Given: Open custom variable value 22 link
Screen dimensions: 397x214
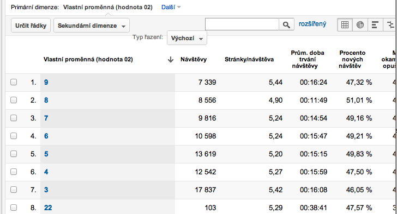Looking at the screenshot, I should coord(48,207).
